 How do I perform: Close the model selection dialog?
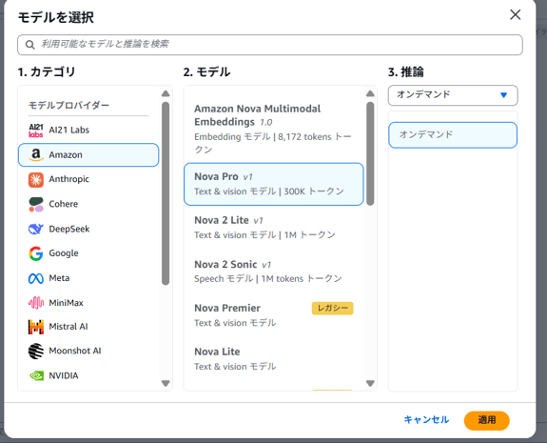coord(516,14)
